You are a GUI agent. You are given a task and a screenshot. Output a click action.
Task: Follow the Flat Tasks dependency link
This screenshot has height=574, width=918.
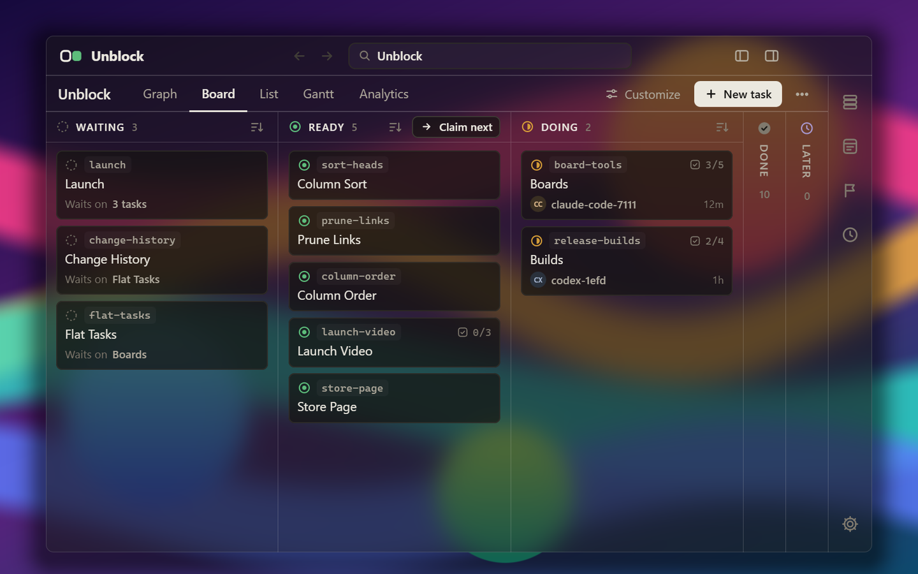point(136,279)
